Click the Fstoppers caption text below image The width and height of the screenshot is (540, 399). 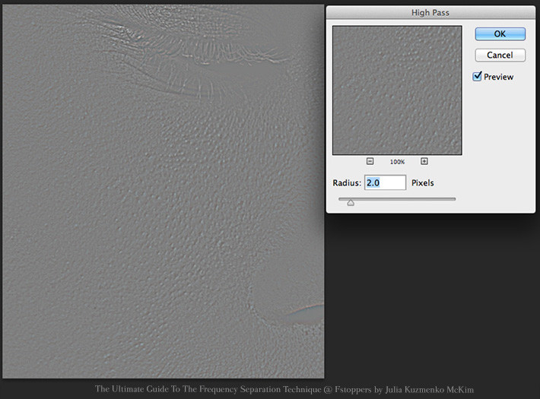(284, 389)
